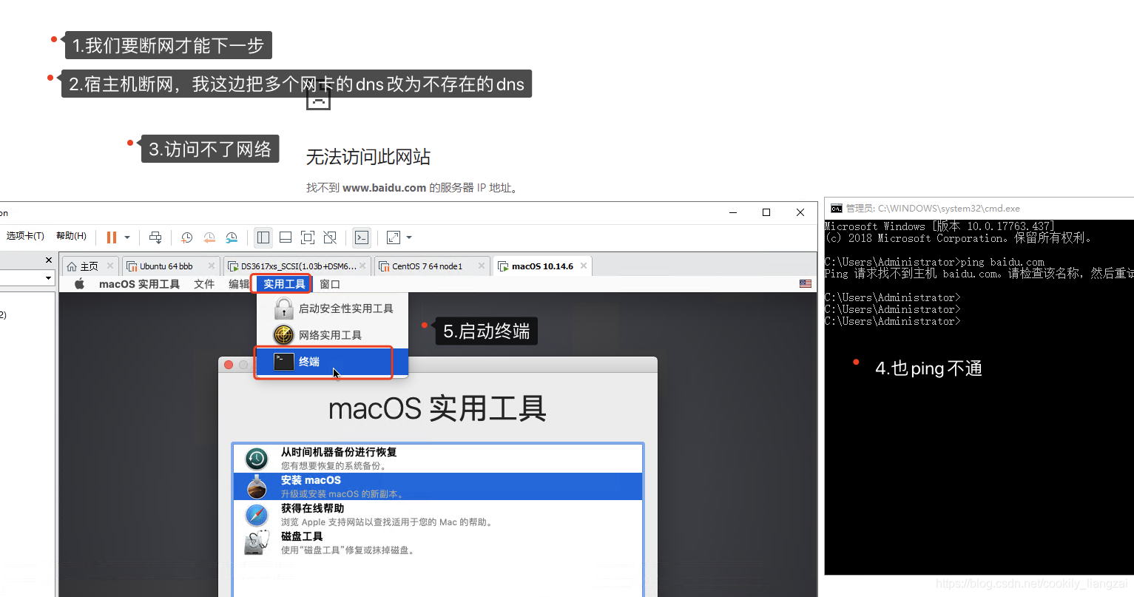Click the stretch guest display icon

coord(394,237)
